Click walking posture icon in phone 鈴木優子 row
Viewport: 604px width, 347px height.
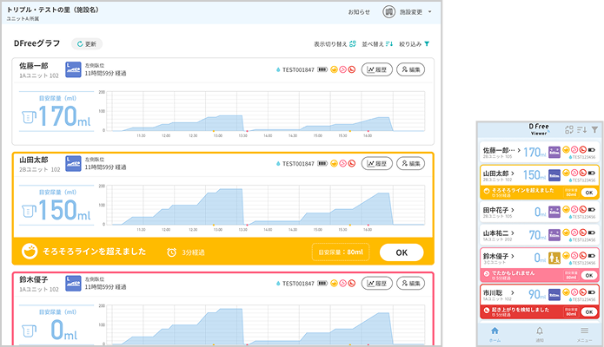pyautogui.click(x=554, y=259)
